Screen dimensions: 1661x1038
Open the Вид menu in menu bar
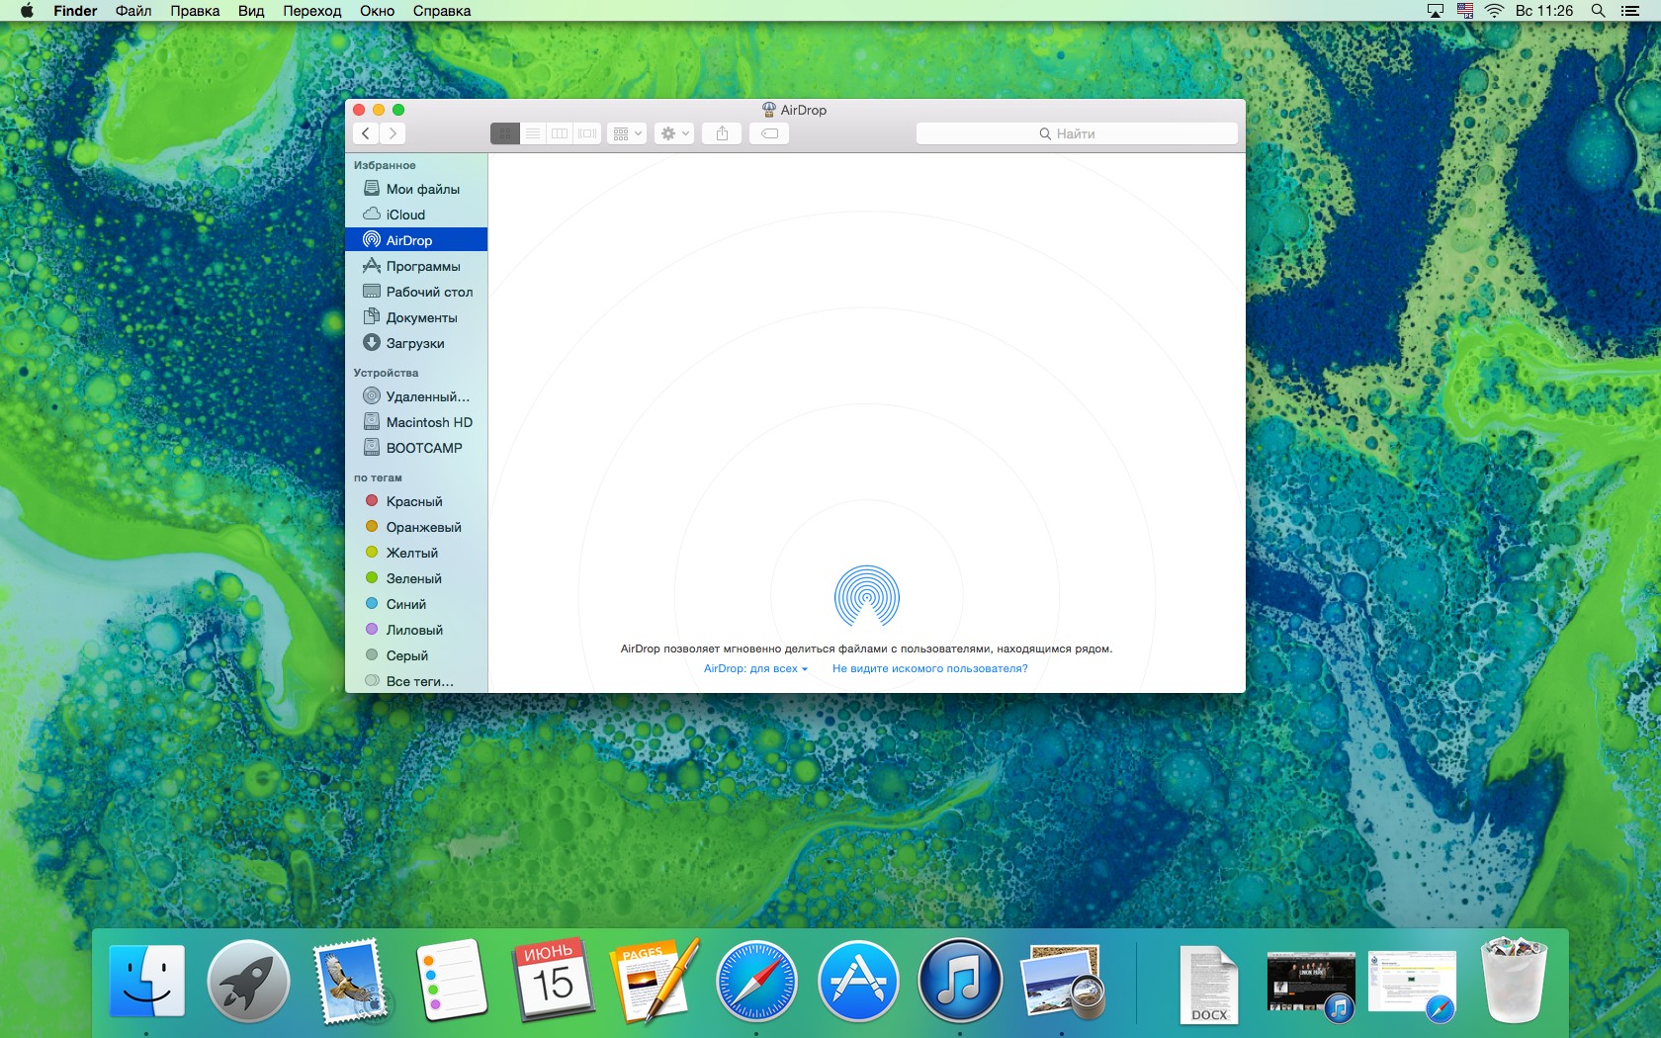251,11
